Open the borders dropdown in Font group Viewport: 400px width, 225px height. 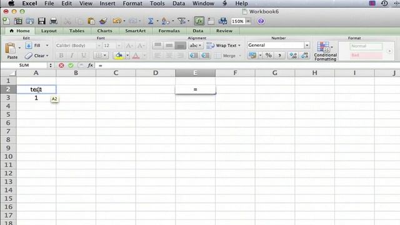coord(101,56)
